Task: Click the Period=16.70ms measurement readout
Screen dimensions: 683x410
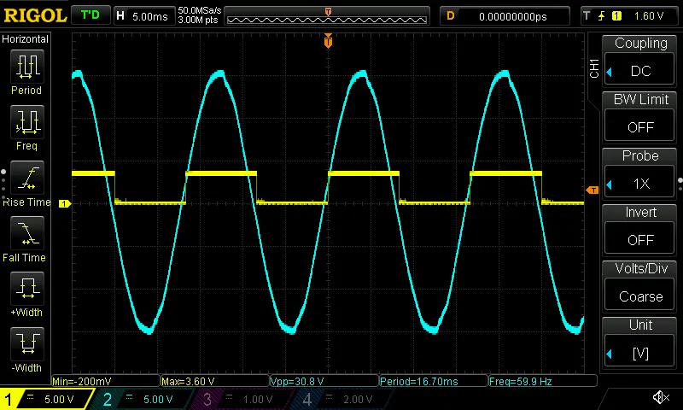Action: tap(434, 381)
